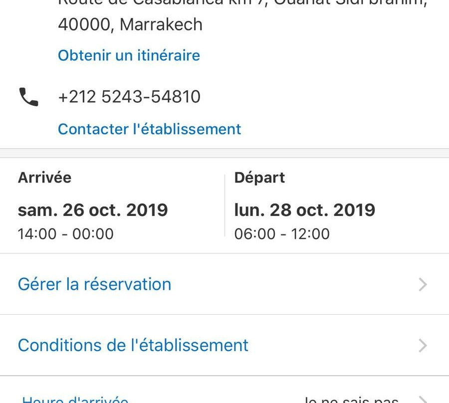Open the Conditions de l'établissement chevron
Image resolution: width=449 pixels, height=403 pixels.
(423, 345)
